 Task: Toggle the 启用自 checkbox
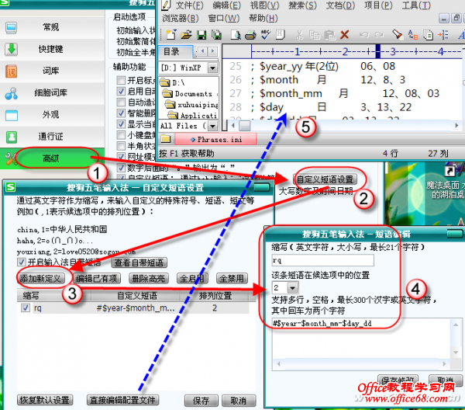(121, 91)
